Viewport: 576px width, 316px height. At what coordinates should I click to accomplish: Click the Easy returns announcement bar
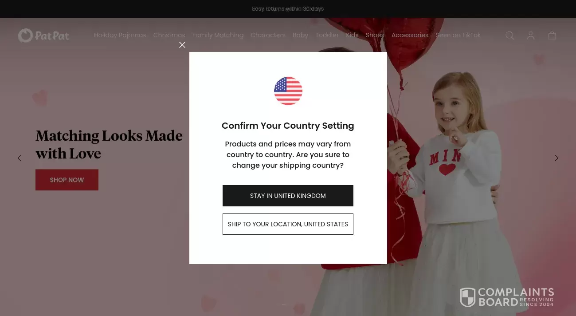point(288,9)
